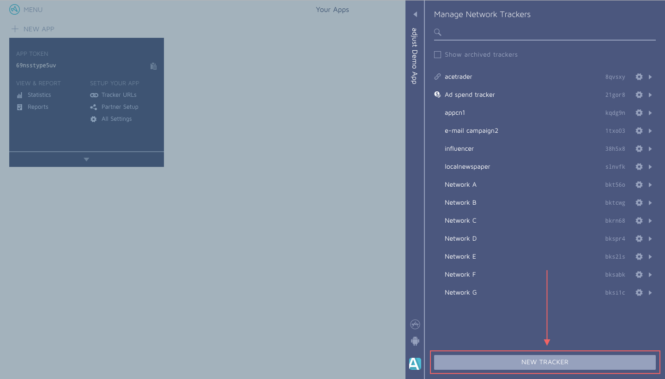Expand e-mail campaign2 arrow

(650, 131)
